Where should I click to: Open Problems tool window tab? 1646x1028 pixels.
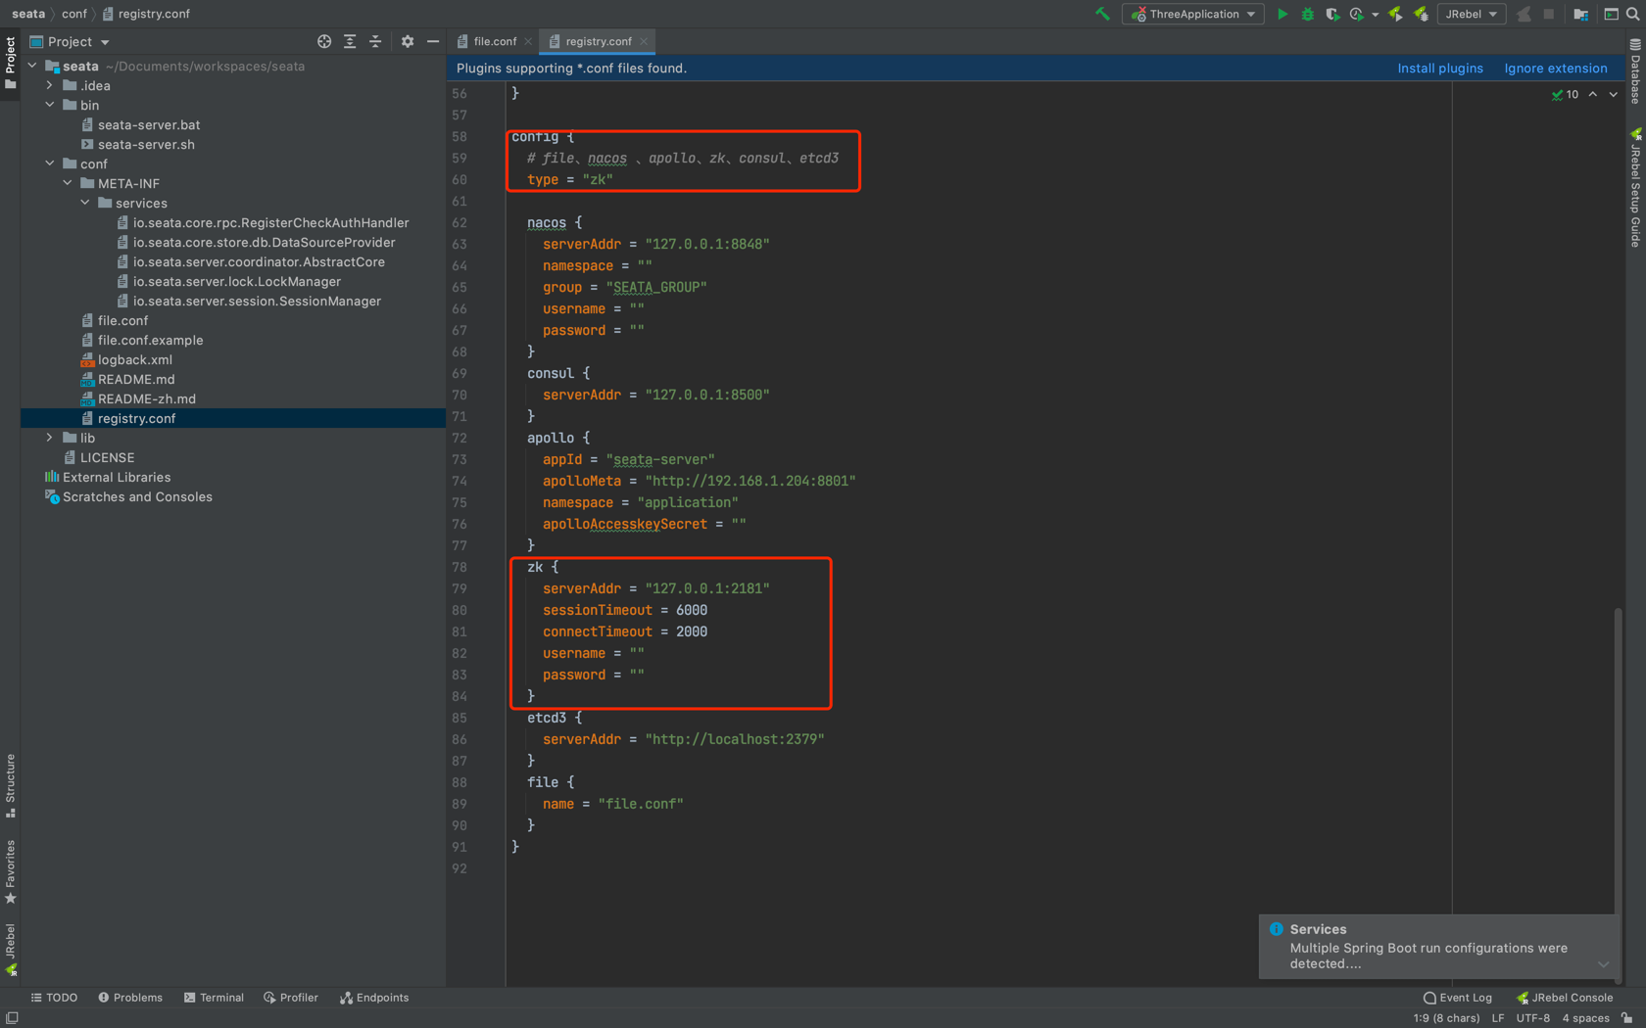[x=130, y=998]
